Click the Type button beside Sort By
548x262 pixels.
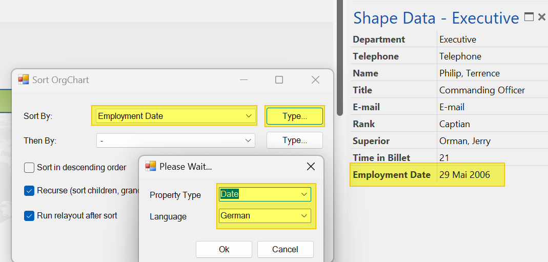coord(295,116)
